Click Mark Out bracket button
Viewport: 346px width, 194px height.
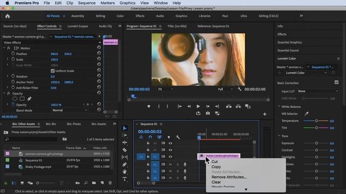pos(167,106)
